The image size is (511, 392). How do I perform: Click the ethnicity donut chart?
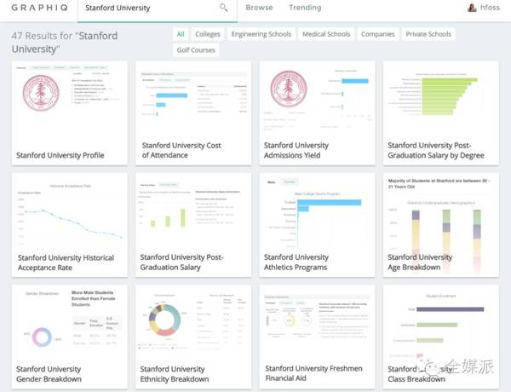pyautogui.click(x=164, y=320)
